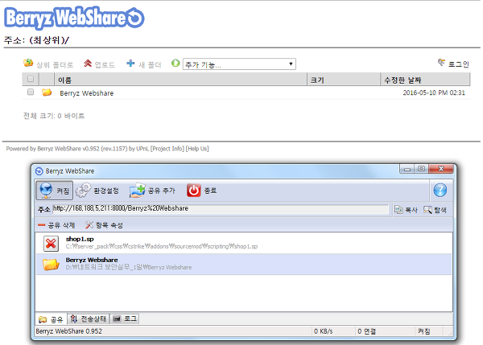This screenshot has width=483, height=345.
Task: Click the 0 KB/s status entry
Action: point(323,331)
